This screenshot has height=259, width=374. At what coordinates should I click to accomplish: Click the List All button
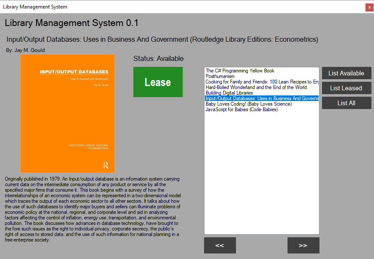click(347, 103)
